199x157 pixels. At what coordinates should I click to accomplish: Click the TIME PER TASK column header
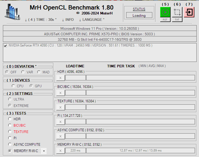[121, 66]
